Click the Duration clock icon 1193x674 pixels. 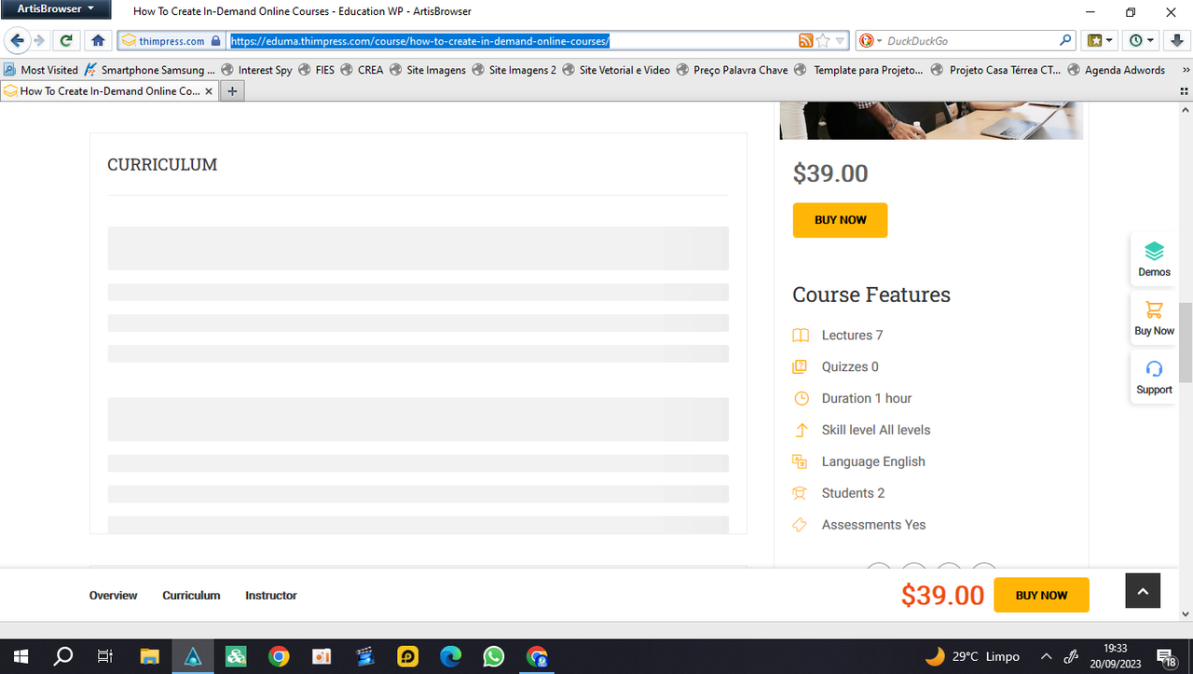(x=801, y=399)
